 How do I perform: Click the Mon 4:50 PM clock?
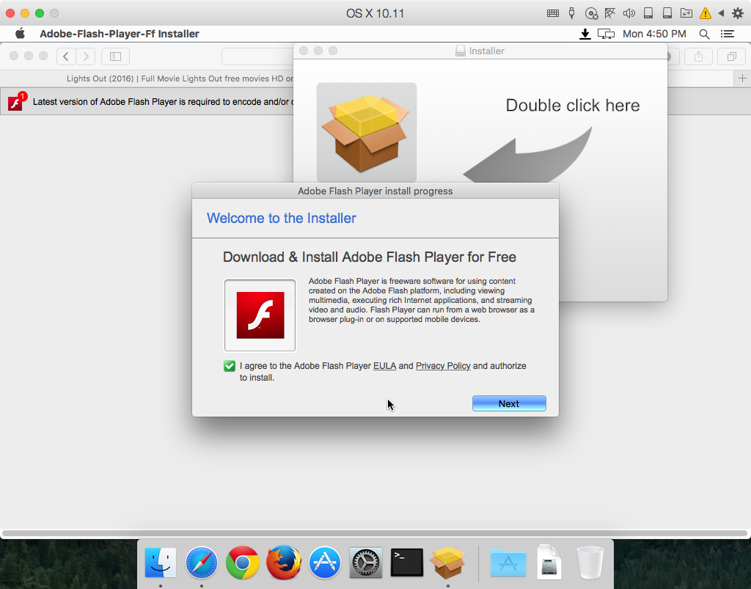(654, 34)
